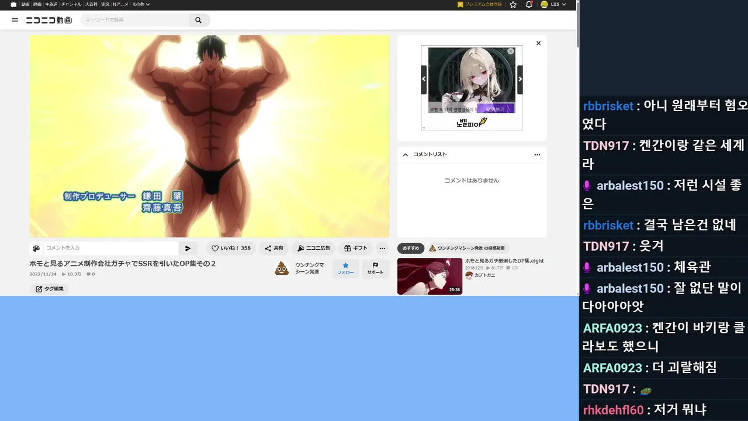The image size is (748, 421).
Task: Open ホモと見るガチ厳選したOP集.eight title link
Action: coord(504,261)
